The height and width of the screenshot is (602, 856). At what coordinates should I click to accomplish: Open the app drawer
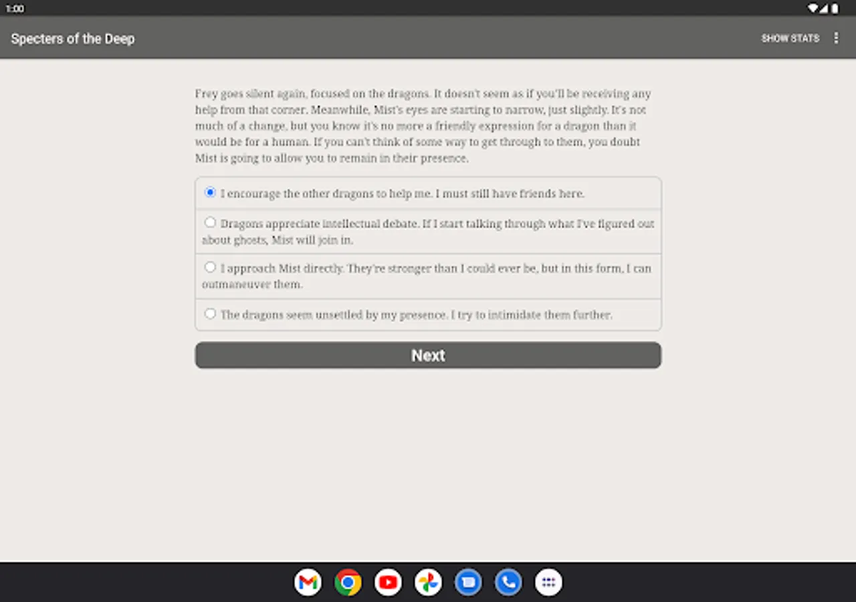click(x=548, y=582)
